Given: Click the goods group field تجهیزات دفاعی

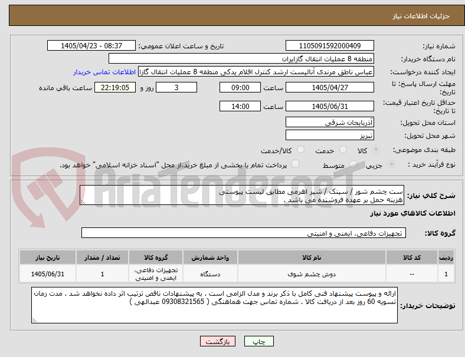Looking at the screenshot, I should 244,233.
